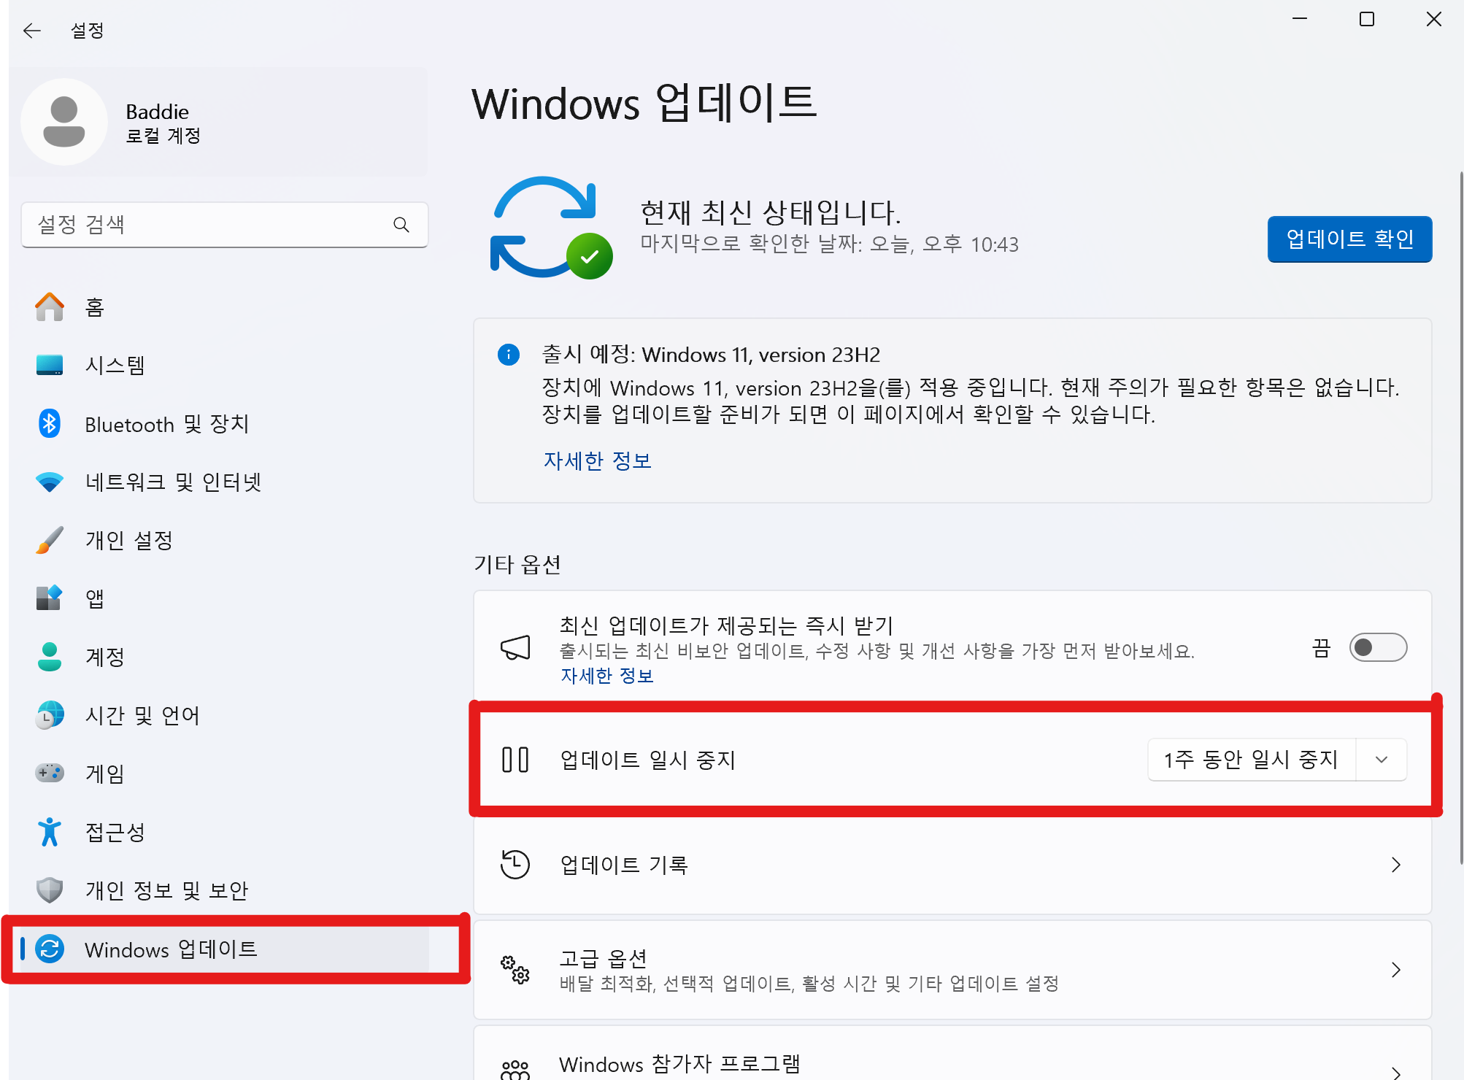Open Time and language (시간 및 언어)
Viewport: 1464px width, 1080px height.
142,715
